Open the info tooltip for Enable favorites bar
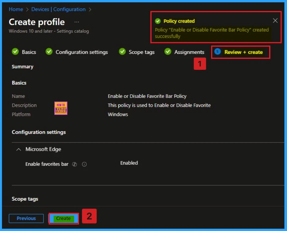The image size is (287, 231). 84,164
